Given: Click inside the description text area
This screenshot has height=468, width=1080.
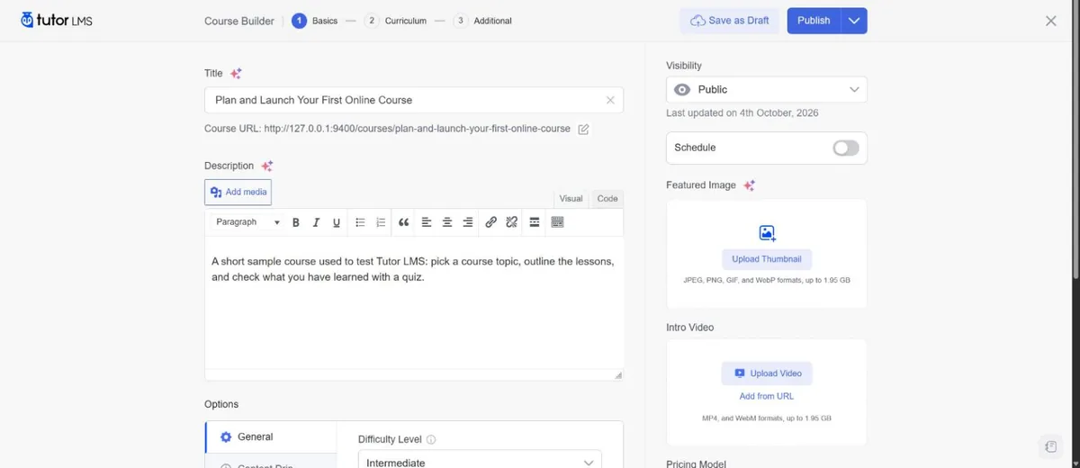Looking at the screenshot, I should [x=414, y=301].
